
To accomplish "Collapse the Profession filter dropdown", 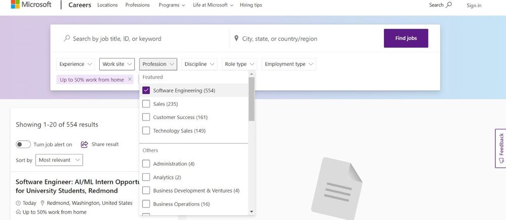I will pyautogui.click(x=158, y=64).
